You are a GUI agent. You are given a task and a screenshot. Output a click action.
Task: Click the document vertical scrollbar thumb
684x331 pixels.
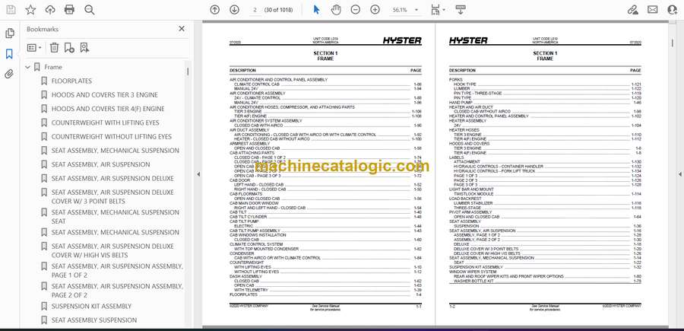[x=673, y=43]
